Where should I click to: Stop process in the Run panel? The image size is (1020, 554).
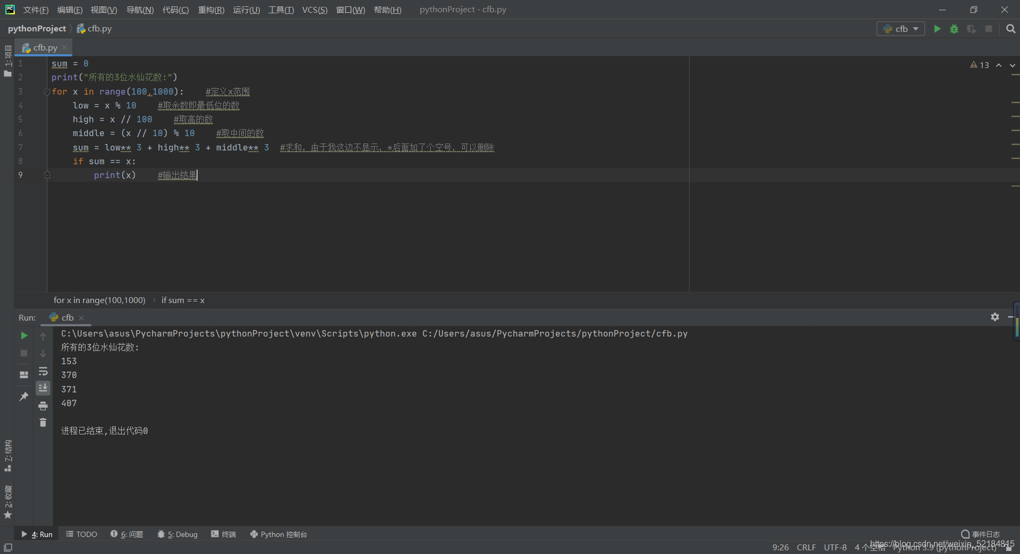24,353
